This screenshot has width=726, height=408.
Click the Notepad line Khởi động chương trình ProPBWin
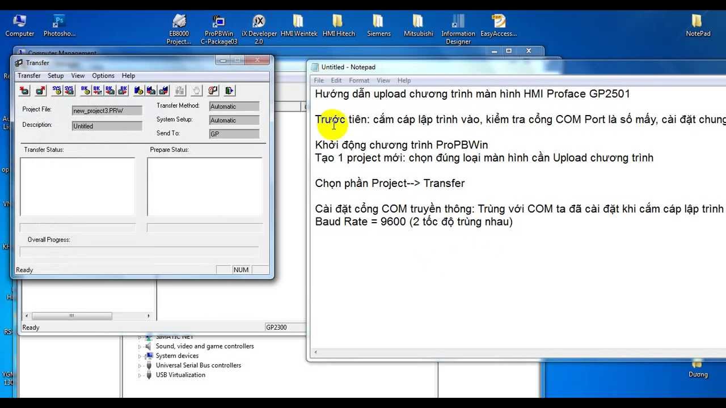coord(401,145)
